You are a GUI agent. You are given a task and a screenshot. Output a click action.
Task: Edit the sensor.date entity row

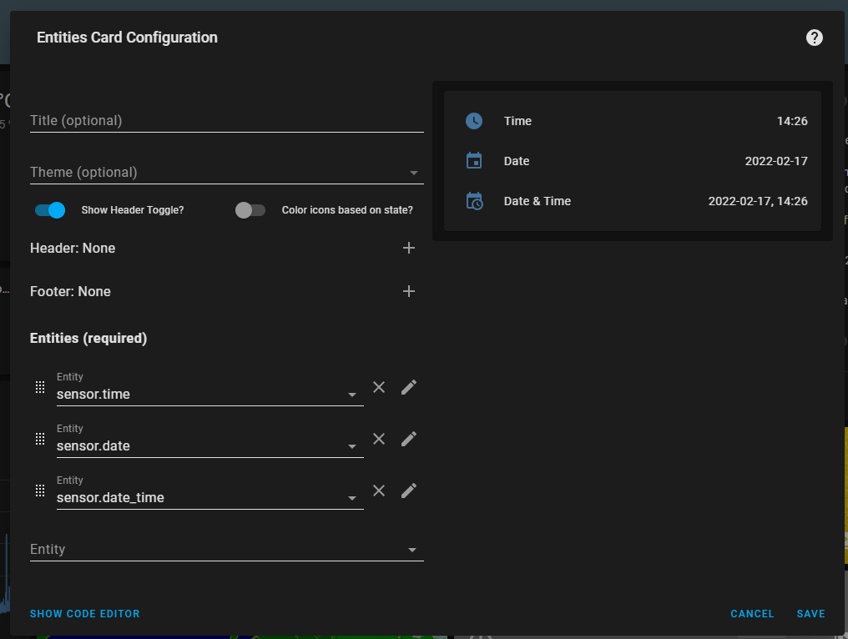click(x=409, y=439)
